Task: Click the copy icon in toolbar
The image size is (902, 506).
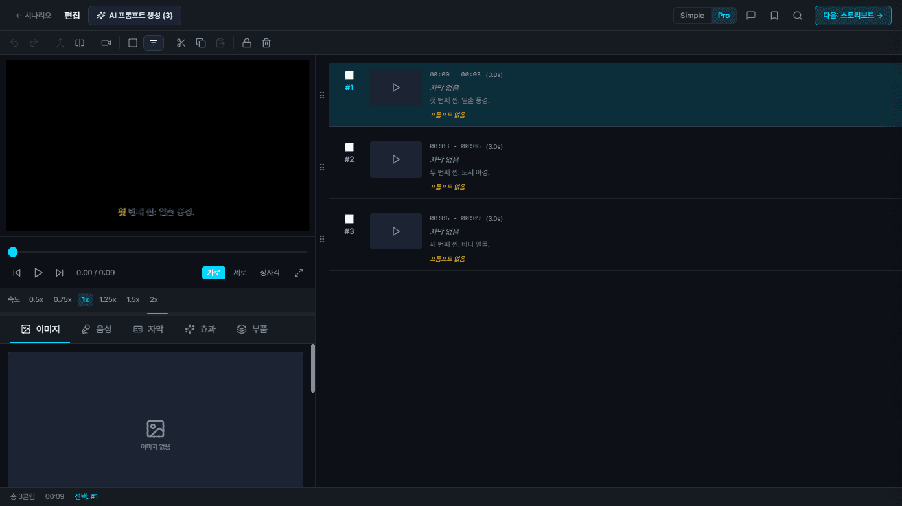Action: click(201, 43)
